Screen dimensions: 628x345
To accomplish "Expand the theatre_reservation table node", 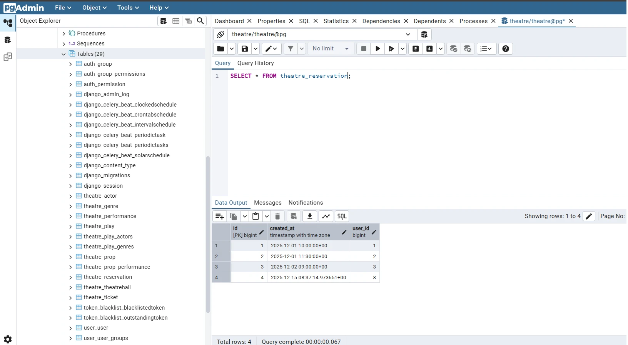I will coord(70,277).
